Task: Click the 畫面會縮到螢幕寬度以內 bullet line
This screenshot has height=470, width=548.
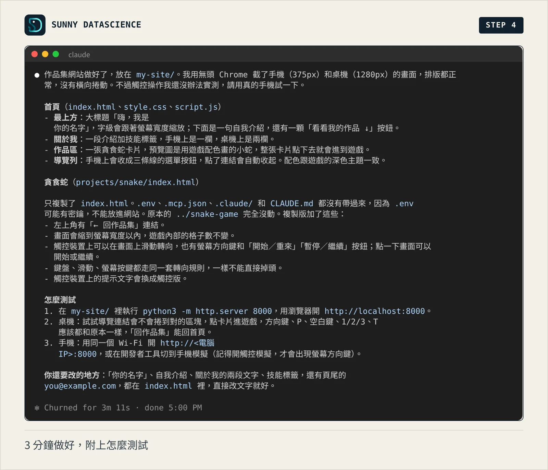Action: click(x=140, y=236)
